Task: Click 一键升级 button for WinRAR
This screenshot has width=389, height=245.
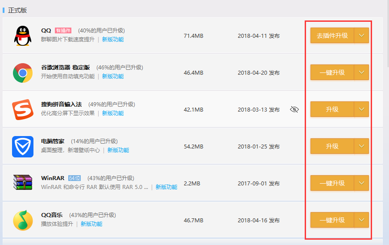Action: pyautogui.click(x=332, y=183)
